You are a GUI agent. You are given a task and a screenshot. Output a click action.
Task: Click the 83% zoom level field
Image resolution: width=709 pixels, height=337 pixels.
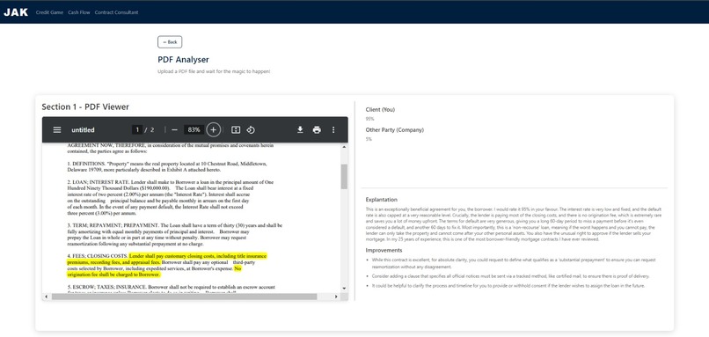pyautogui.click(x=194, y=130)
